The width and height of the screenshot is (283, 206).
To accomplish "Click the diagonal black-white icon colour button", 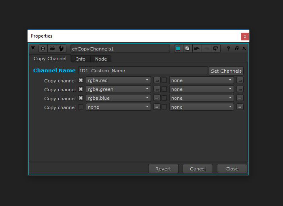I will [187, 48].
